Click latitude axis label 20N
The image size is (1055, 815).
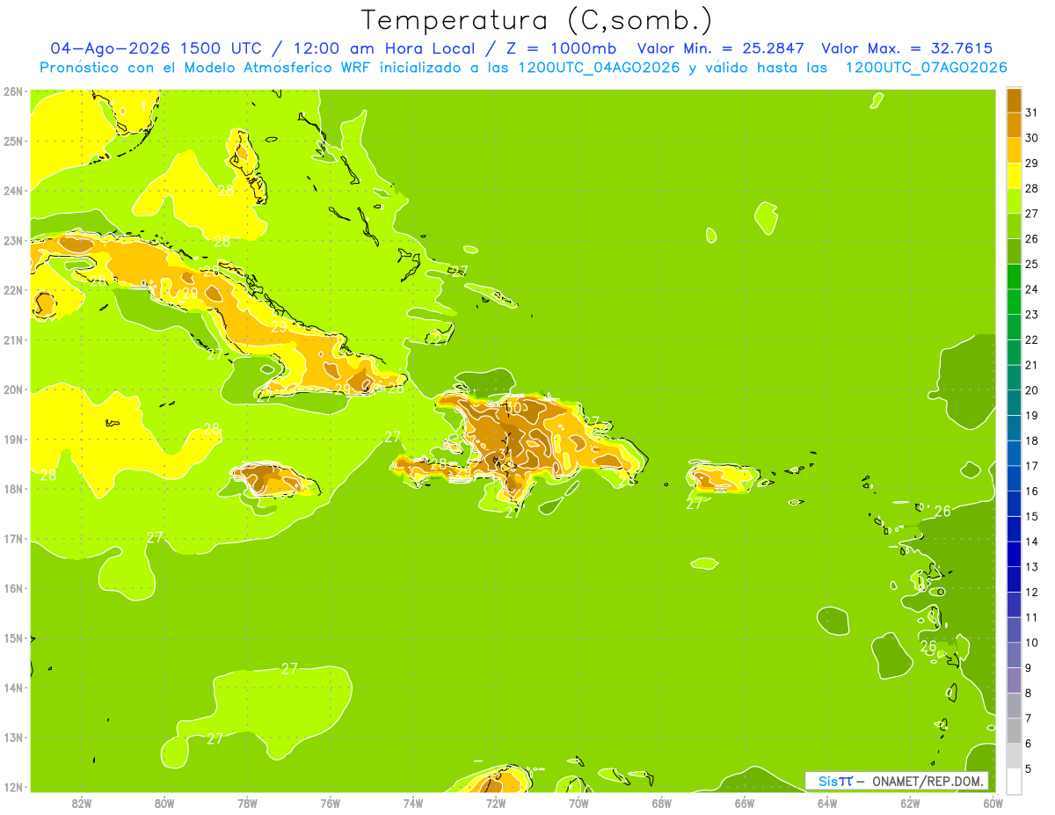[x=12, y=389]
